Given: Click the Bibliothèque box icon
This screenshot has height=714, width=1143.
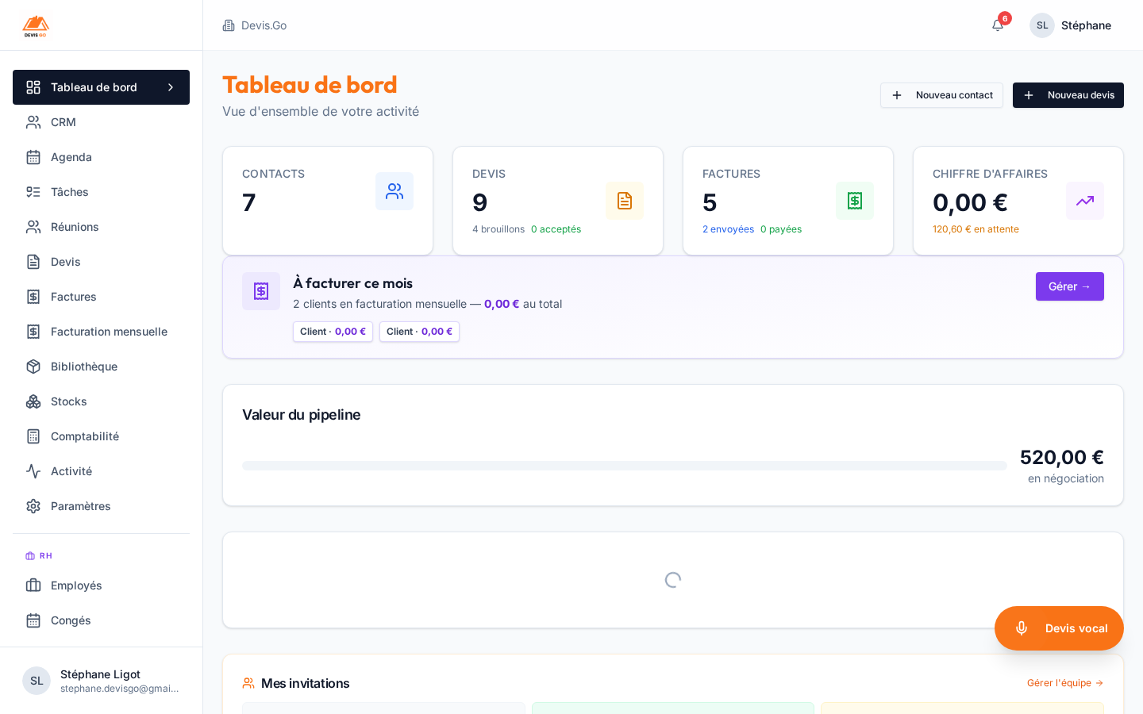Looking at the screenshot, I should click(33, 367).
